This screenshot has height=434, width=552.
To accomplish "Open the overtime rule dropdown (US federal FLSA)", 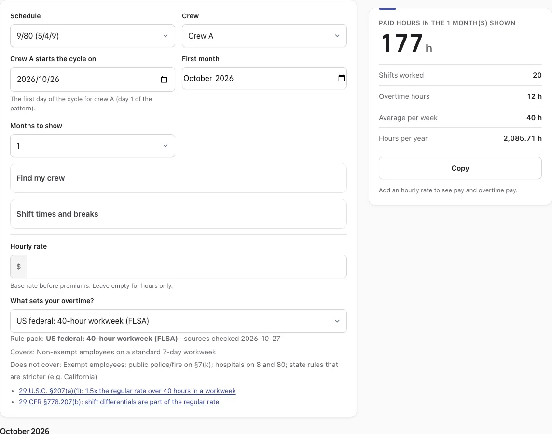I will [x=179, y=321].
